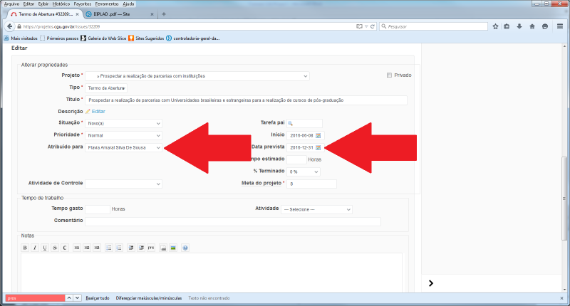Click the Início calendar date picker icon

coord(318,135)
